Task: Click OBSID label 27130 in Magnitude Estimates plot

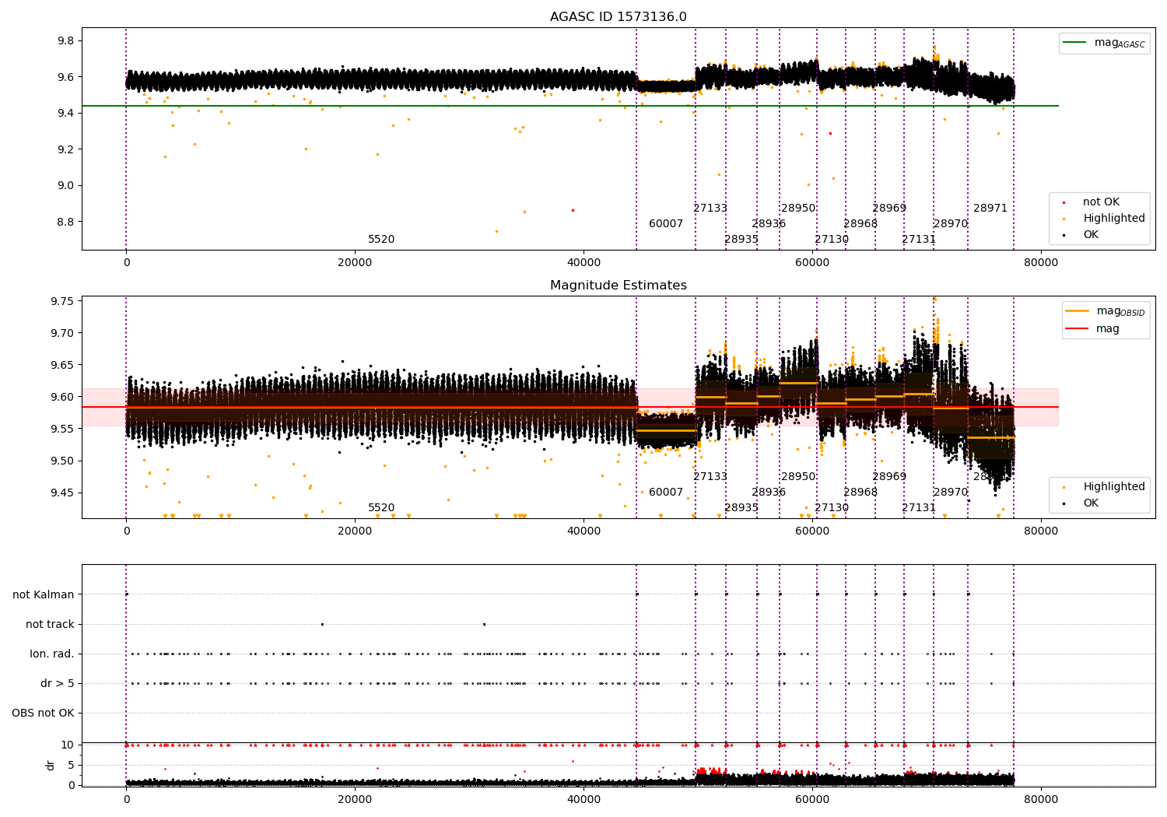Action: coord(832,508)
